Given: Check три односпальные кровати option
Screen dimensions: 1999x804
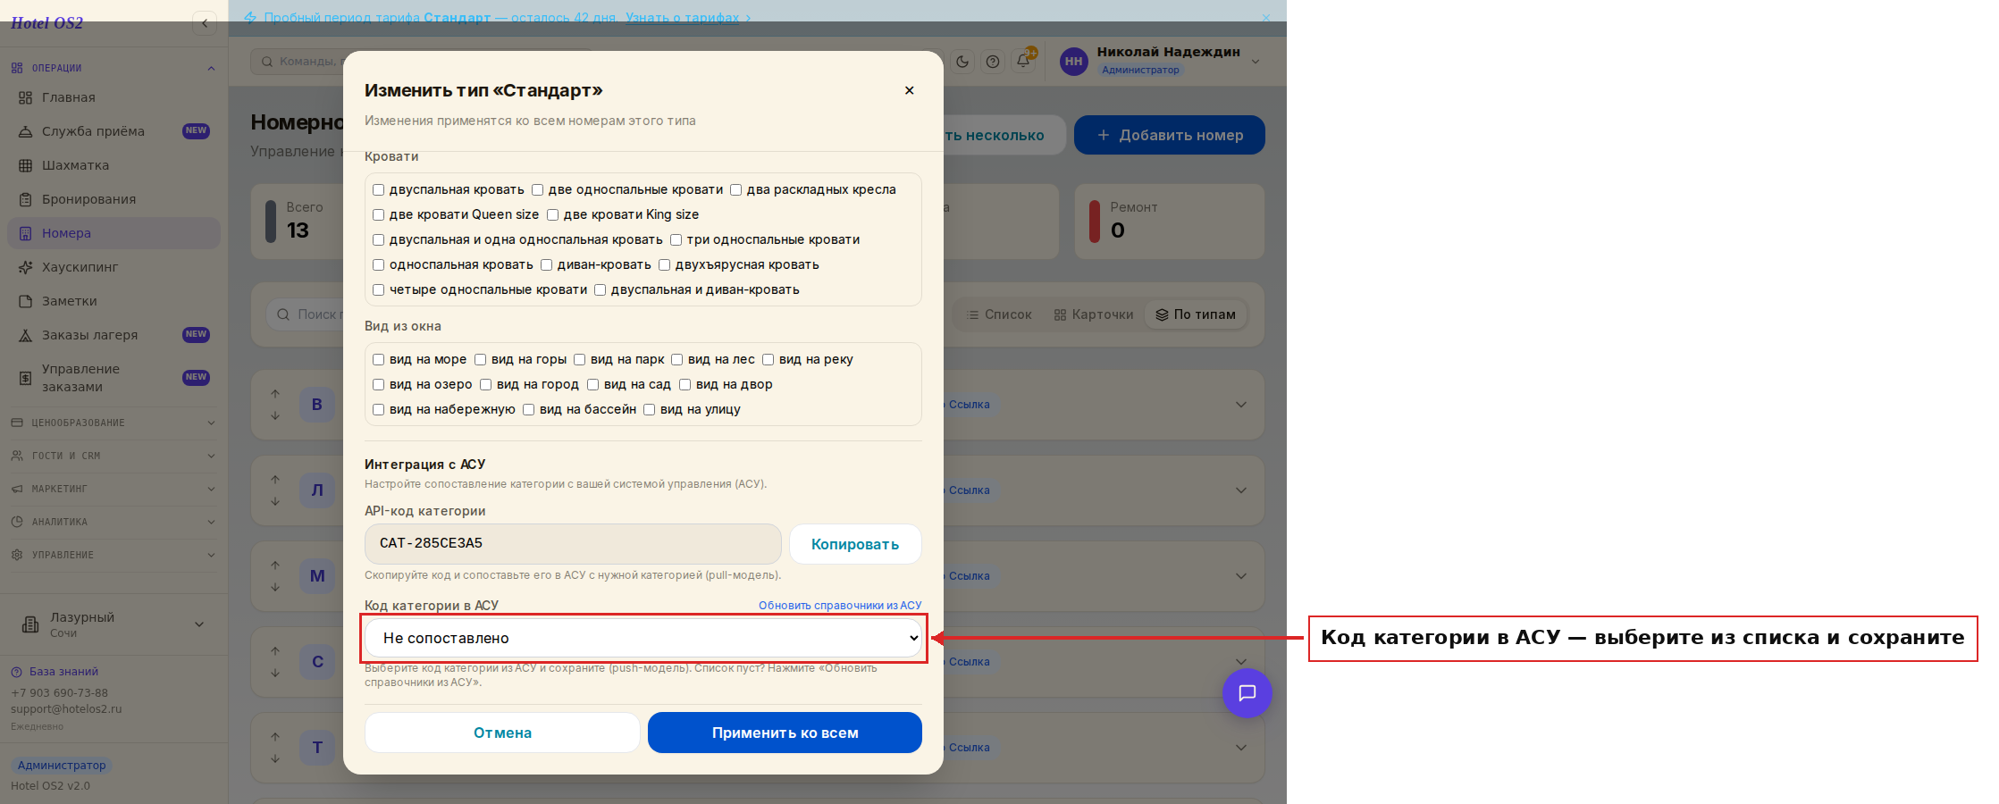Looking at the screenshot, I should pos(676,239).
